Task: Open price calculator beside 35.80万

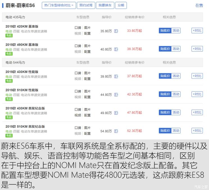Action: (116, 31)
